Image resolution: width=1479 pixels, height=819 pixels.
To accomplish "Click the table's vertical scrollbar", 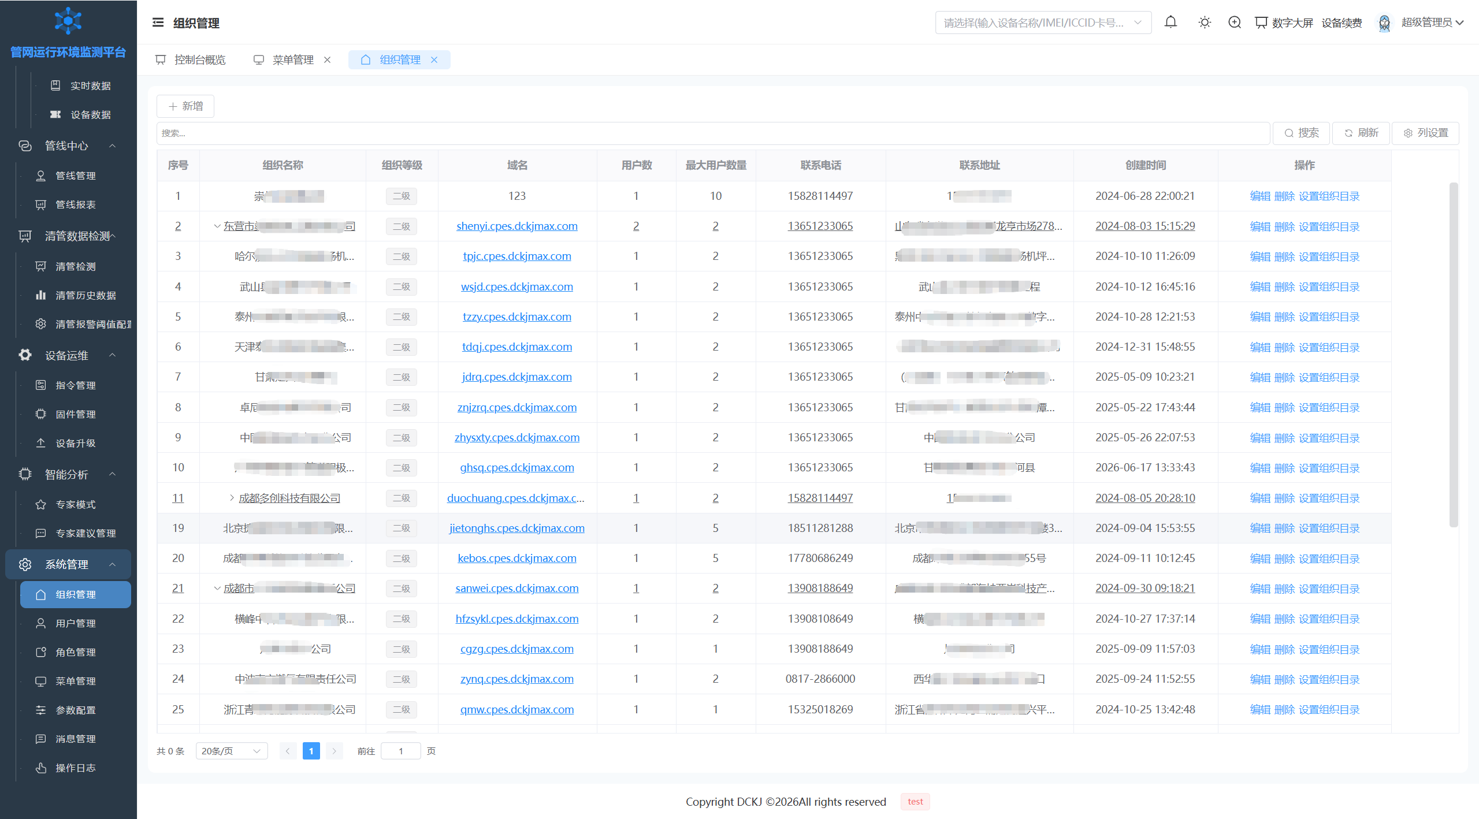I will (x=1454, y=355).
